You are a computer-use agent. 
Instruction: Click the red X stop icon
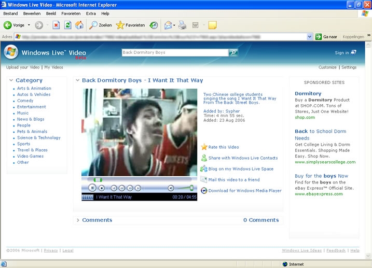[x=56, y=25]
